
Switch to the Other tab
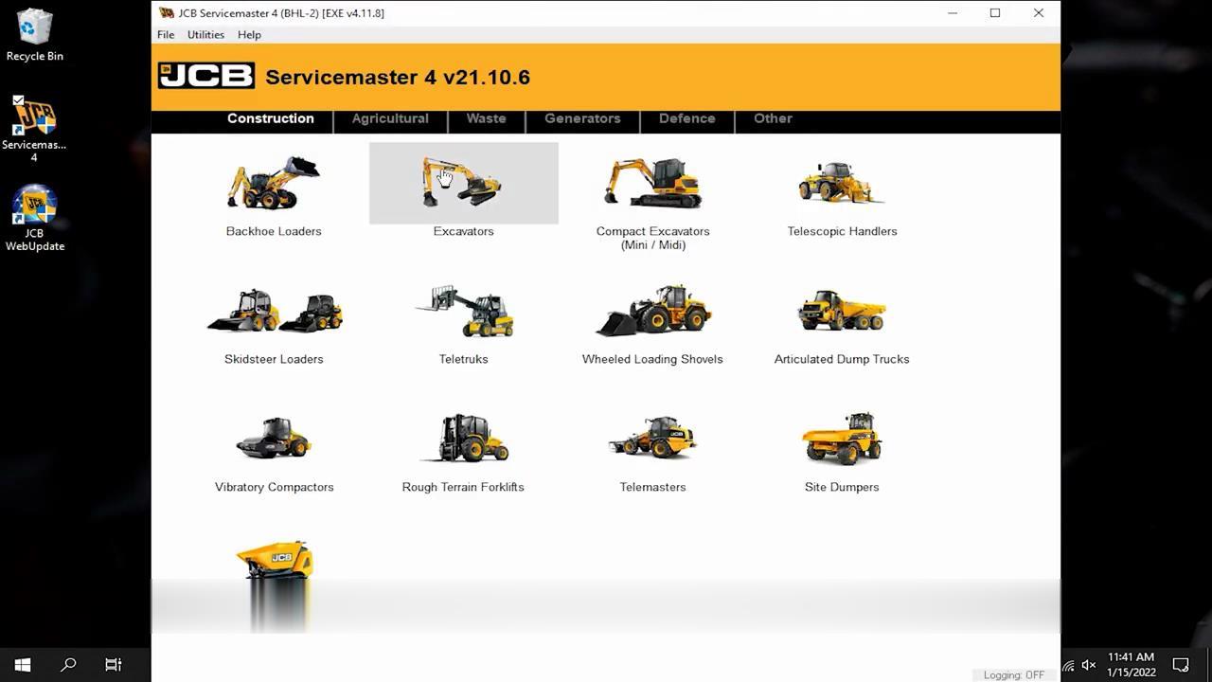pyautogui.click(x=773, y=118)
